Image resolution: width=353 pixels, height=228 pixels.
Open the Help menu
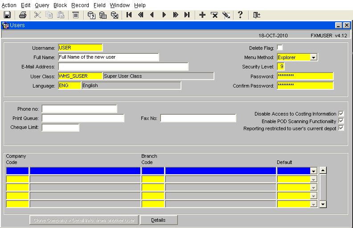tap(140, 5)
